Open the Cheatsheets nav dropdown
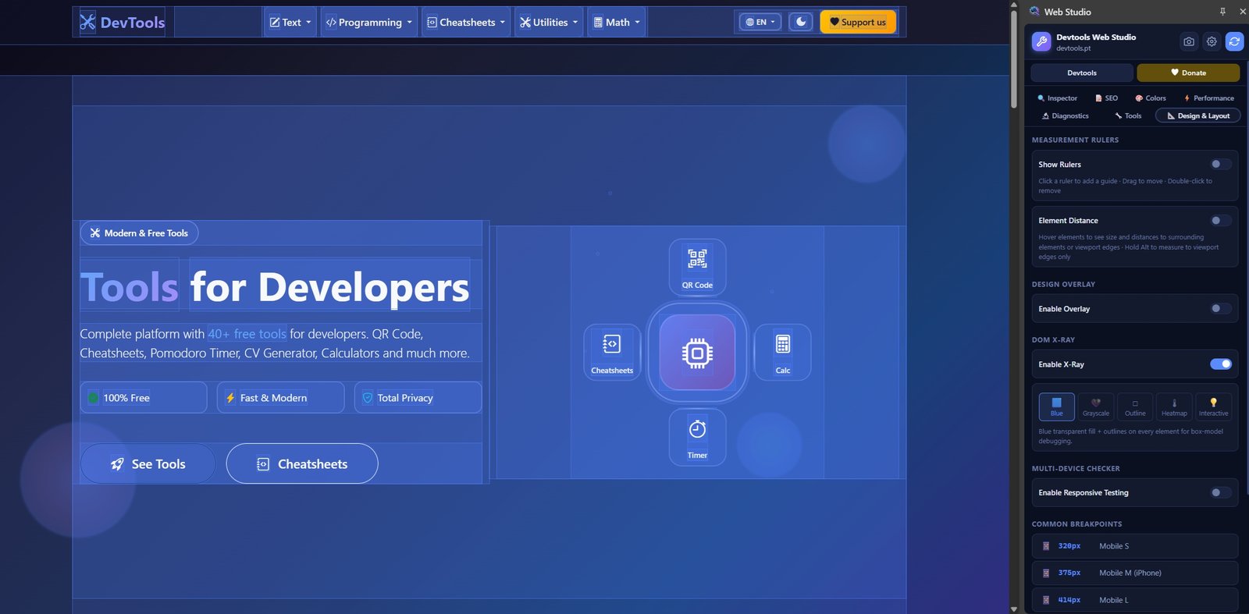The width and height of the screenshot is (1249, 614). click(x=466, y=22)
